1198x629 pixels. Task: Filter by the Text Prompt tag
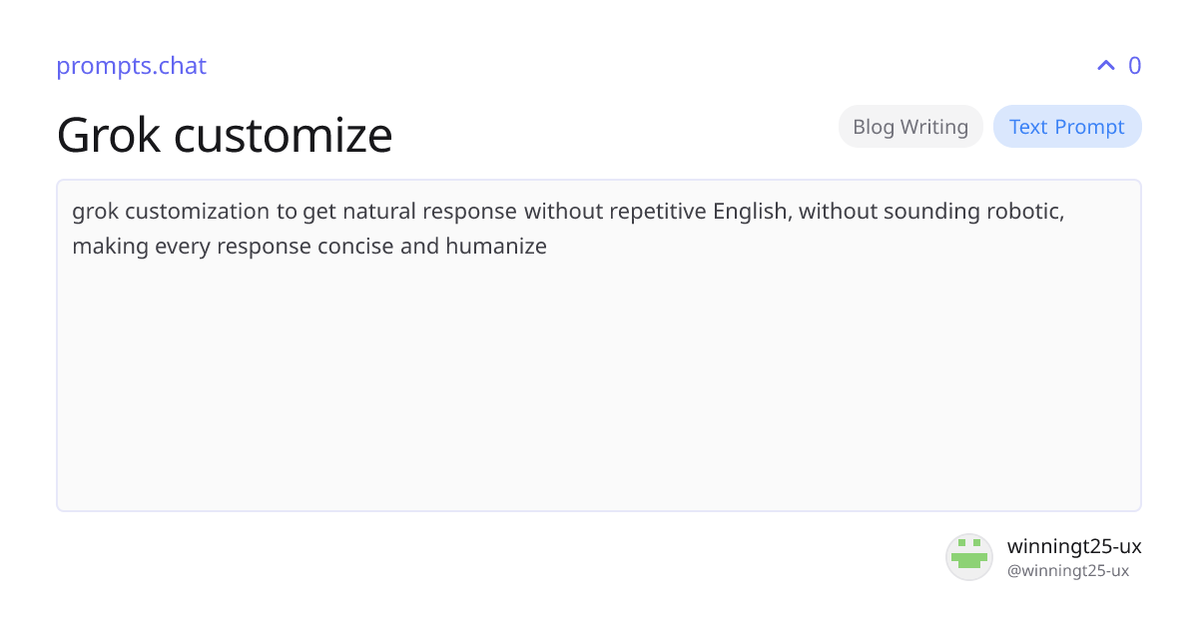tap(1067, 127)
